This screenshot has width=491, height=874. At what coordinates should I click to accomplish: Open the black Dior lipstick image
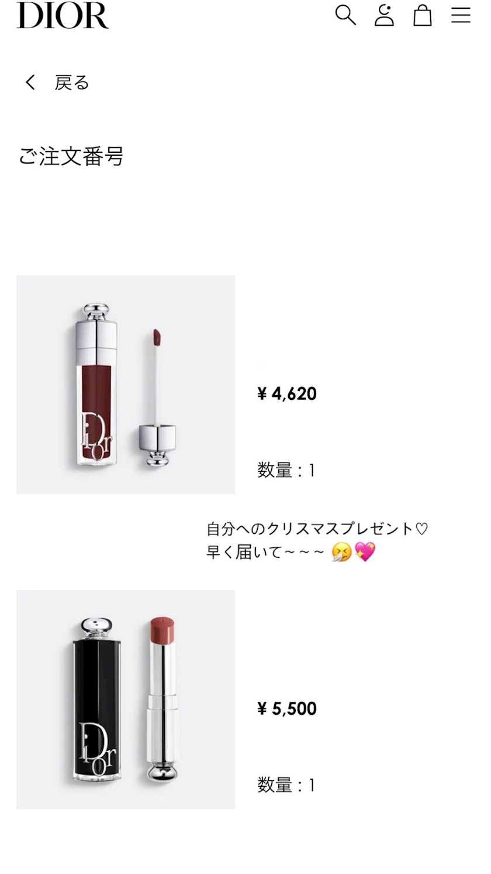126,700
